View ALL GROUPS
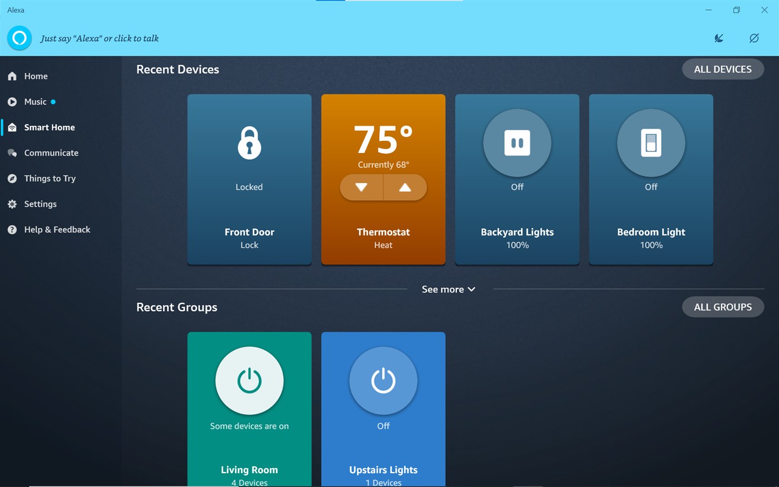The width and height of the screenshot is (779, 487). tap(723, 307)
